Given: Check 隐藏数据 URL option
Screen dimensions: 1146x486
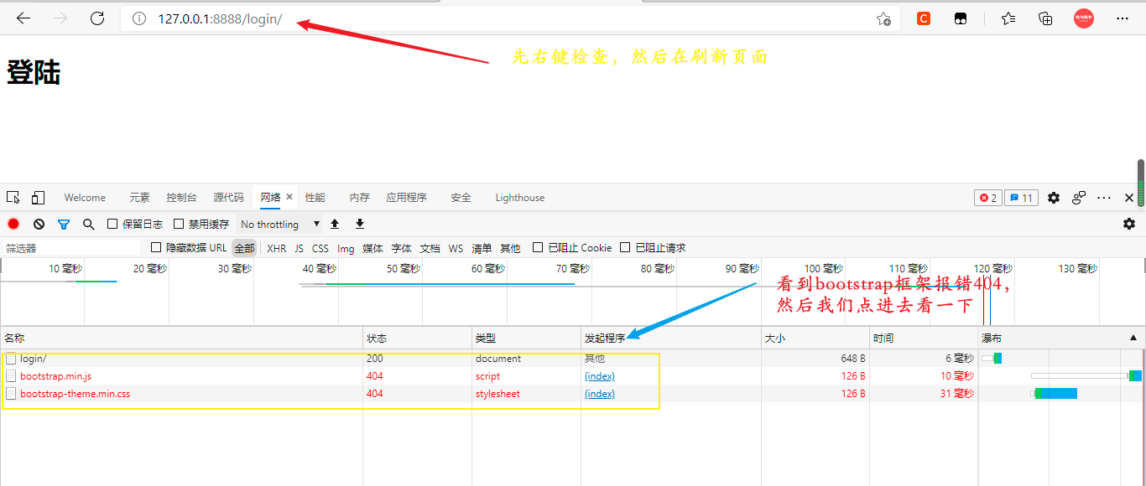Looking at the screenshot, I should pos(156,247).
